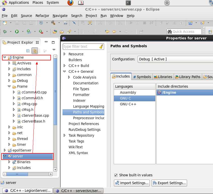Click the Last Edit Location arrow icon
Screen dimensions: 213x194
[107, 32]
